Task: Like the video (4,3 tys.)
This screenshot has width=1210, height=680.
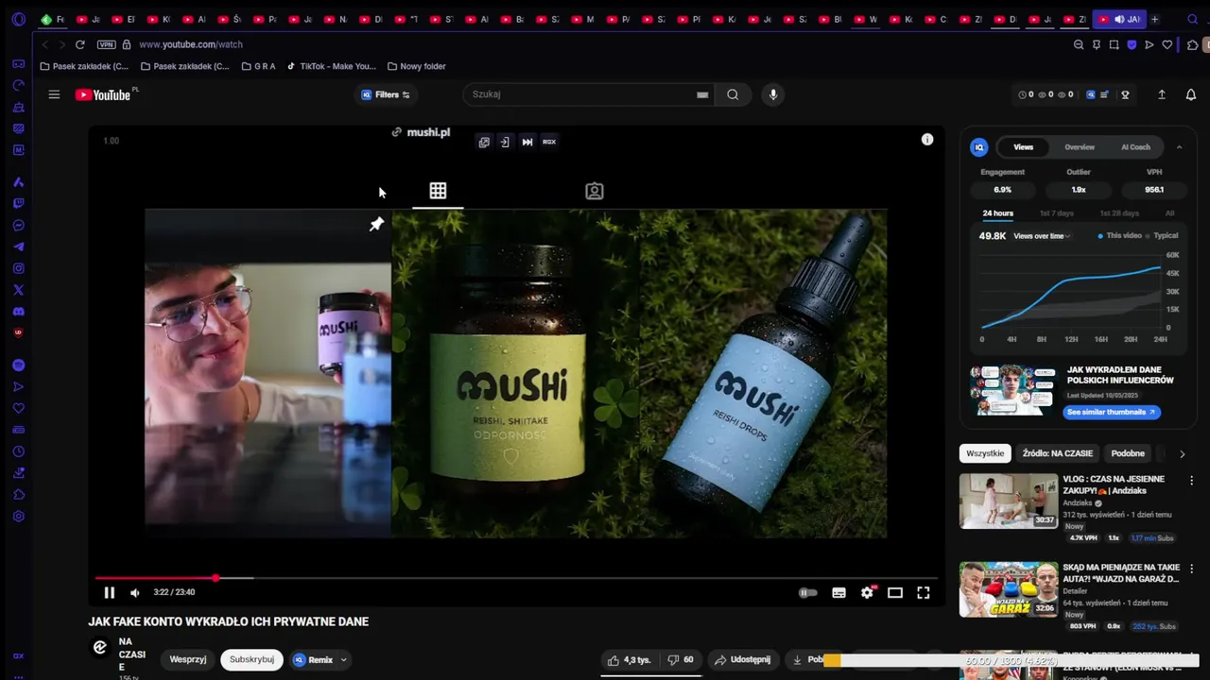Action: click(629, 659)
